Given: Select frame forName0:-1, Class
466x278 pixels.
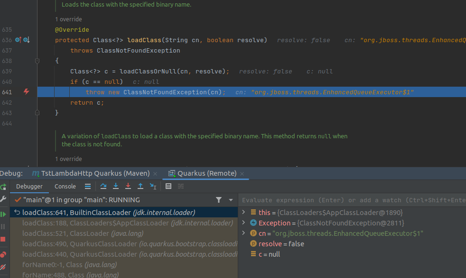Looking at the screenshot, I should [x=124, y=265].
